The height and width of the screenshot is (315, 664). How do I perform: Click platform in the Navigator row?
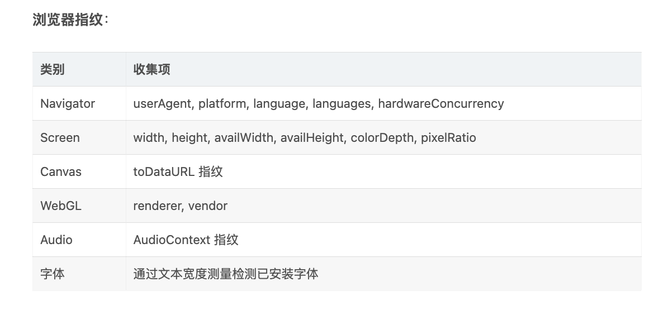pyautogui.click(x=222, y=104)
